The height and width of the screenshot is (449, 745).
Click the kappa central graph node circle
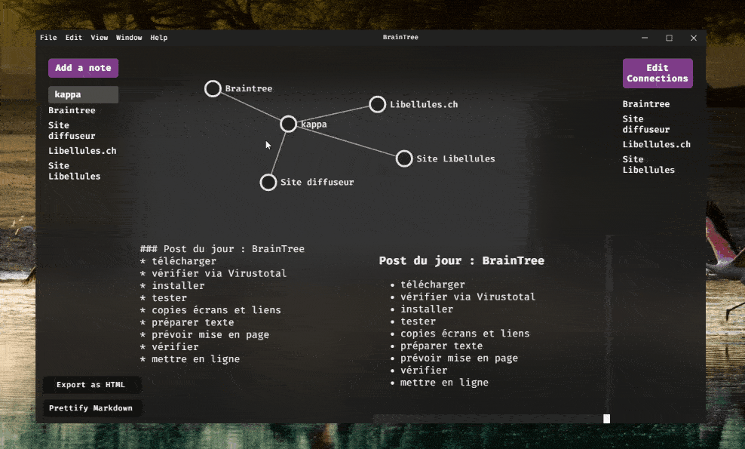tap(288, 125)
